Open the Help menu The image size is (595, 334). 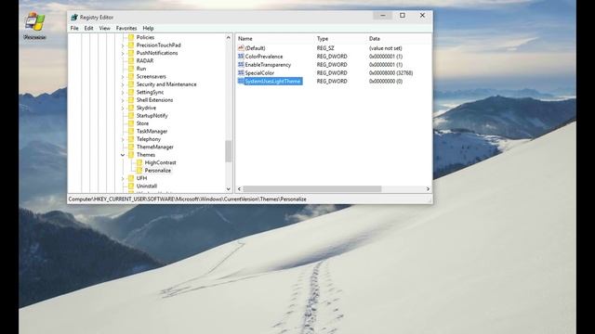point(148,28)
